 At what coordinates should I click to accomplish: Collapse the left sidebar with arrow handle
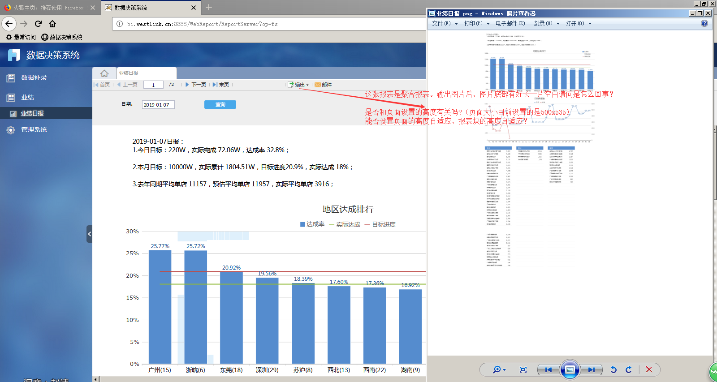(89, 234)
